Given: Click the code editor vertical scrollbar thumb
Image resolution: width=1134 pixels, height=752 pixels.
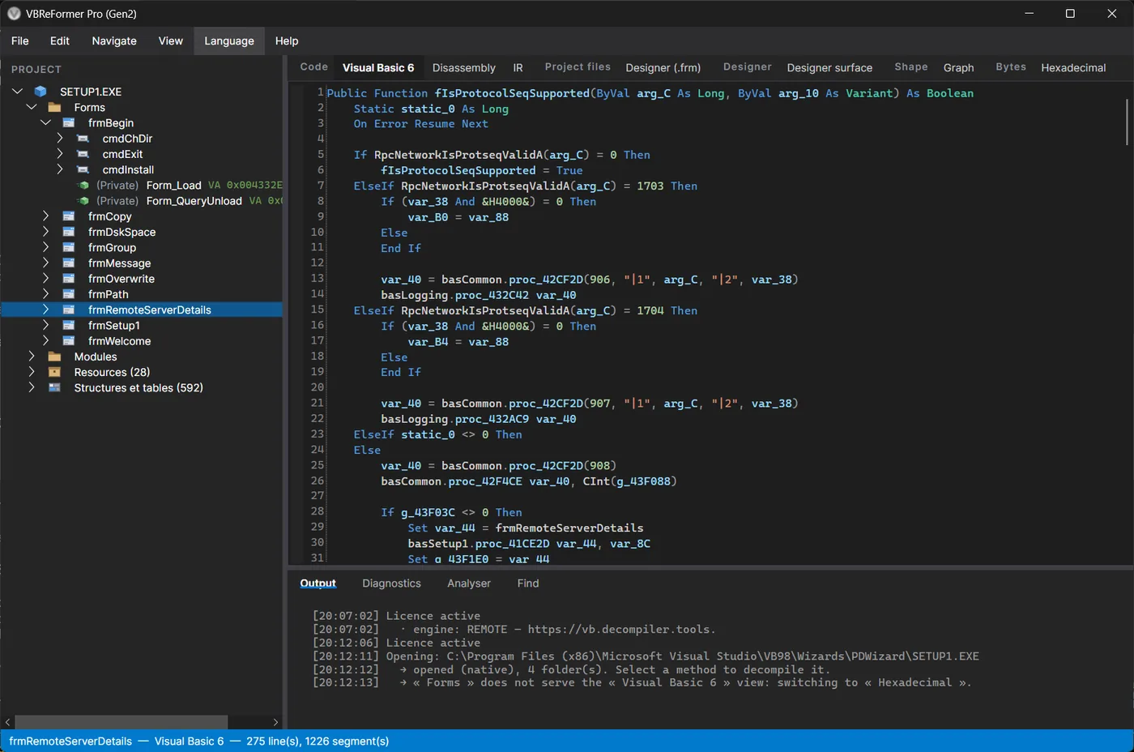Looking at the screenshot, I should [x=1127, y=122].
